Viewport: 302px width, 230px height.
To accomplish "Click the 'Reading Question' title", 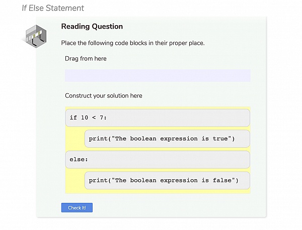I will coord(92,26).
